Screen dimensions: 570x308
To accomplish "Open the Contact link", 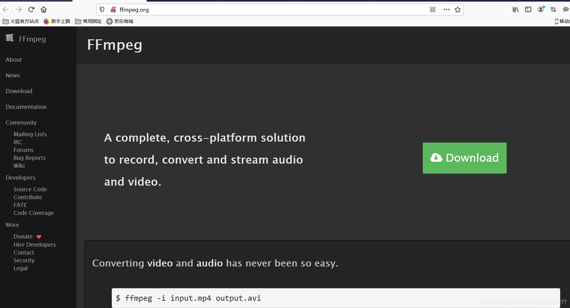I will point(24,252).
